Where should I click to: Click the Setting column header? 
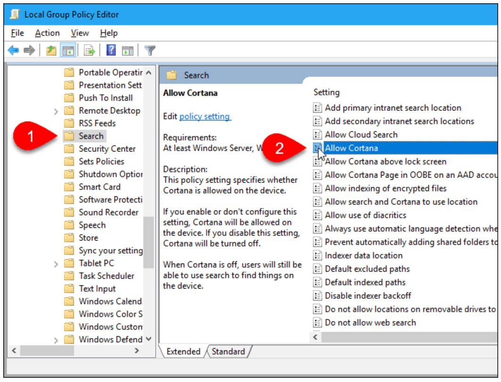click(x=326, y=92)
